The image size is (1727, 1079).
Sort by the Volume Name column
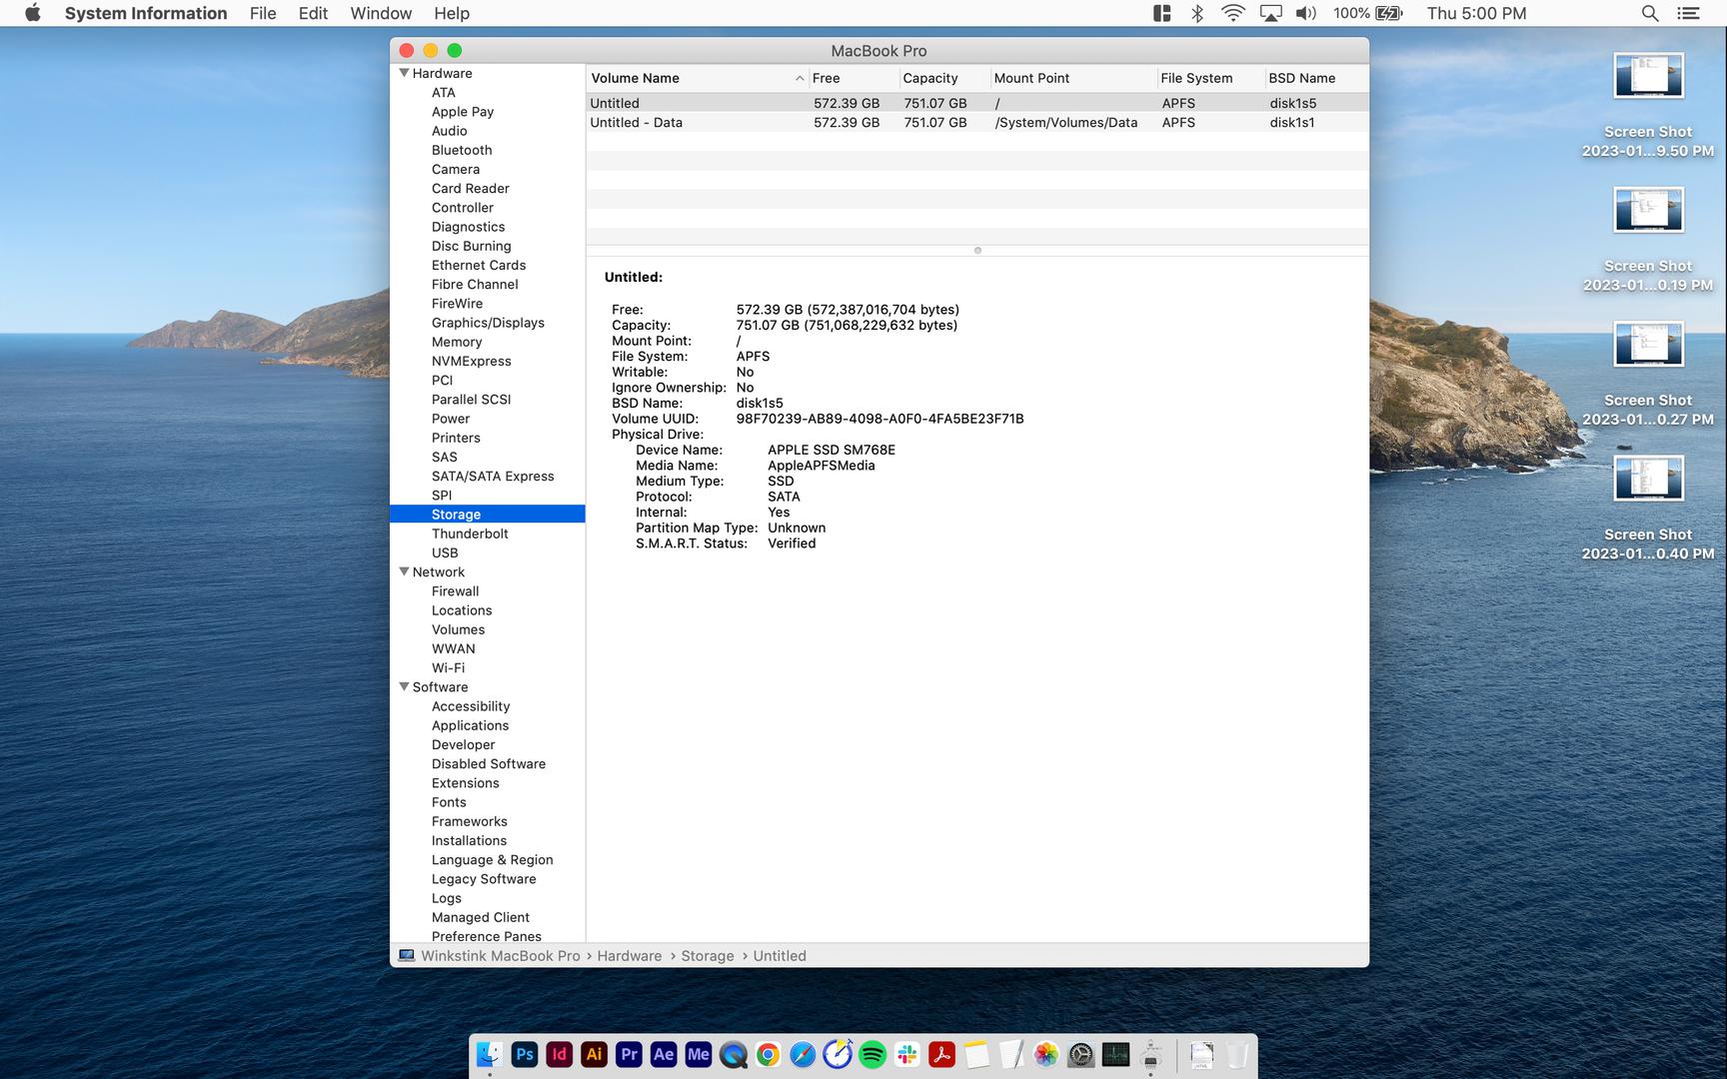pyautogui.click(x=697, y=78)
